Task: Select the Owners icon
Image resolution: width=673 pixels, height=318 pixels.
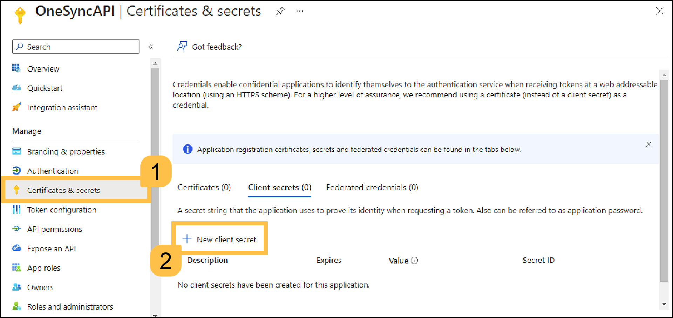Action: click(16, 287)
